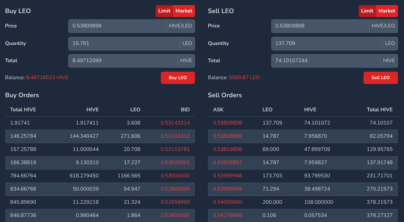Click the 8.49718523 HIVE balance link

[47, 77]
